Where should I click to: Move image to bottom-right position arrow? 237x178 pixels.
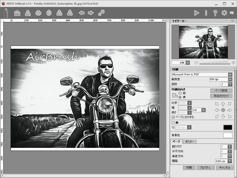(230, 116)
